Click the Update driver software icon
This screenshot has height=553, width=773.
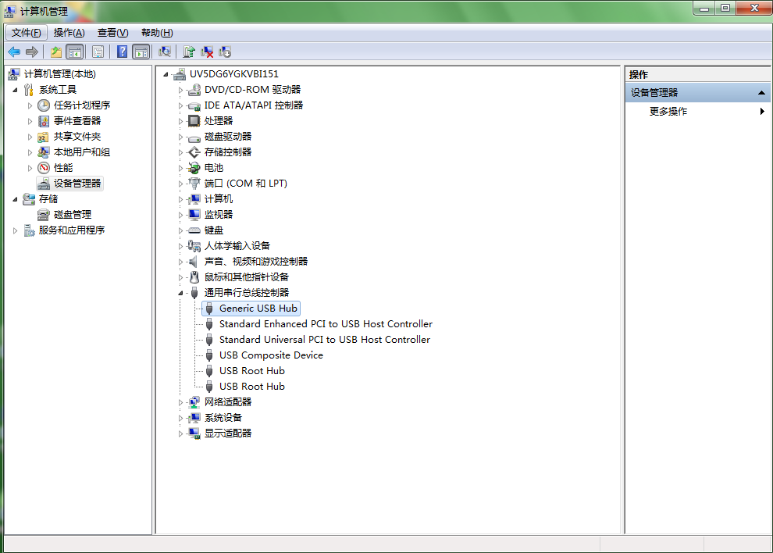[188, 52]
